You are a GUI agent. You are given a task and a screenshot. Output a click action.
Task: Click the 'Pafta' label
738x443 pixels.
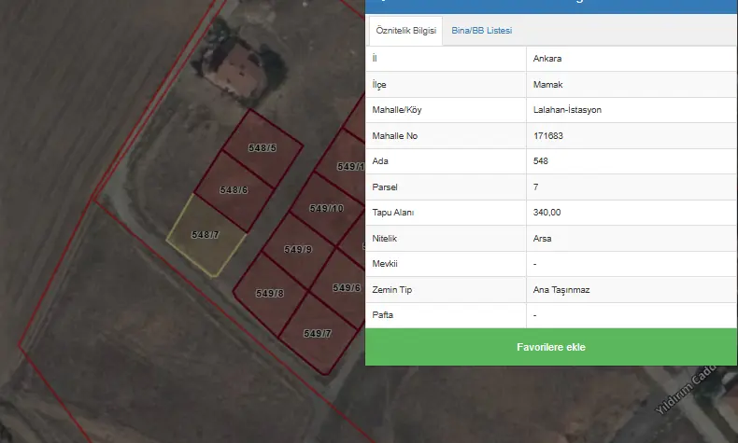pyautogui.click(x=382, y=314)
